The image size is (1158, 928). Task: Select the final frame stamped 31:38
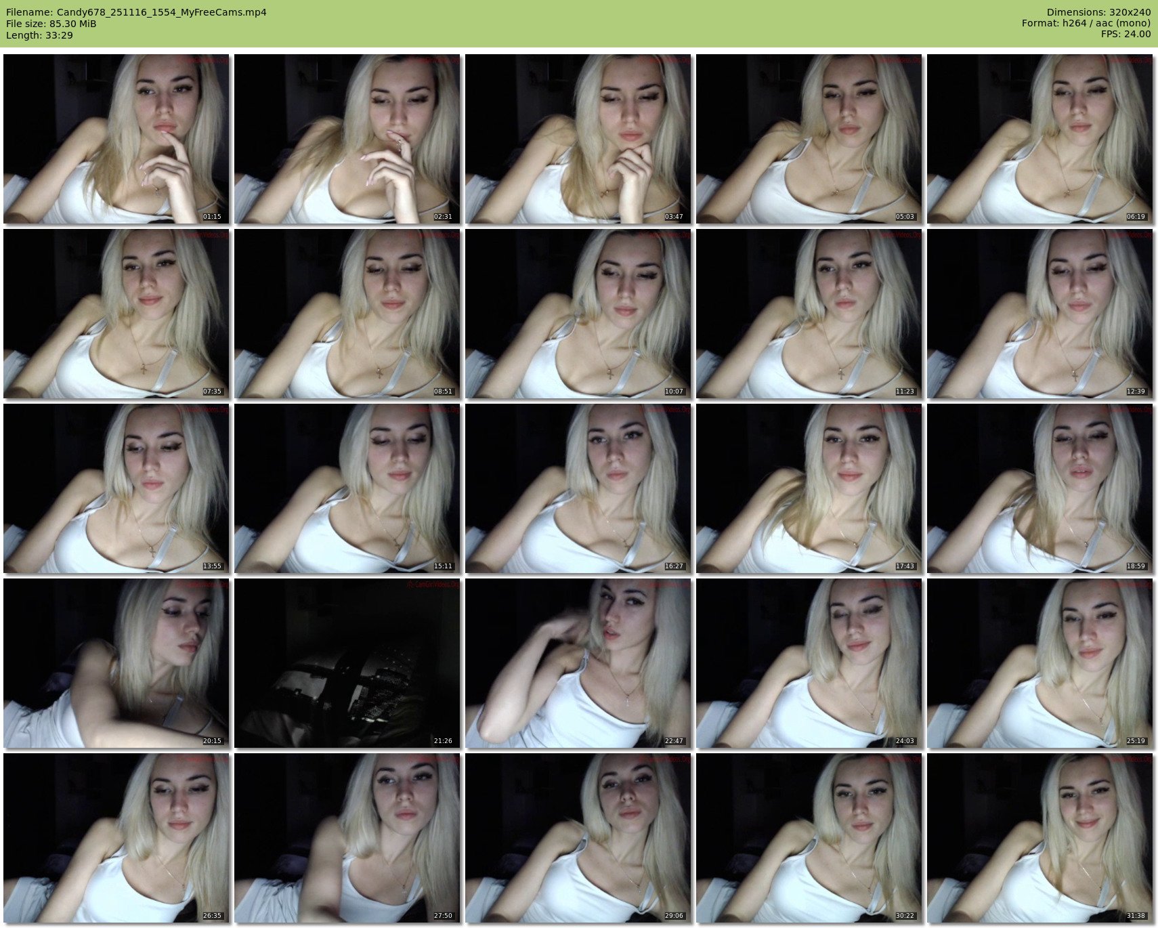[x=1040, y=838]
